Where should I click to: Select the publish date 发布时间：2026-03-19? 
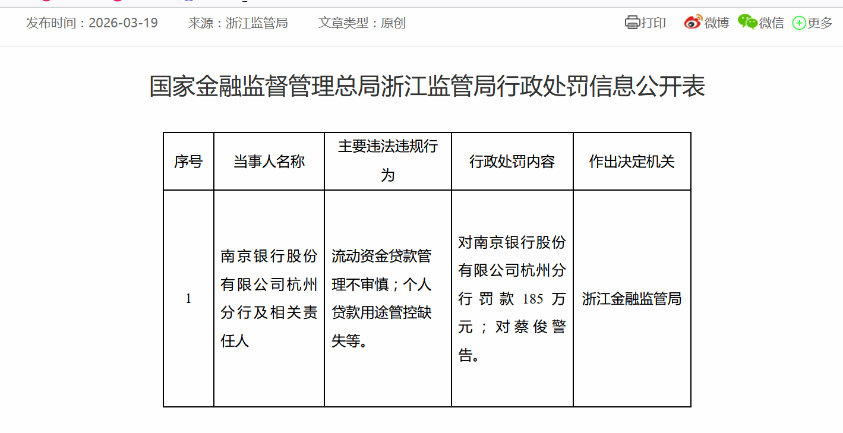pos(92,23)
